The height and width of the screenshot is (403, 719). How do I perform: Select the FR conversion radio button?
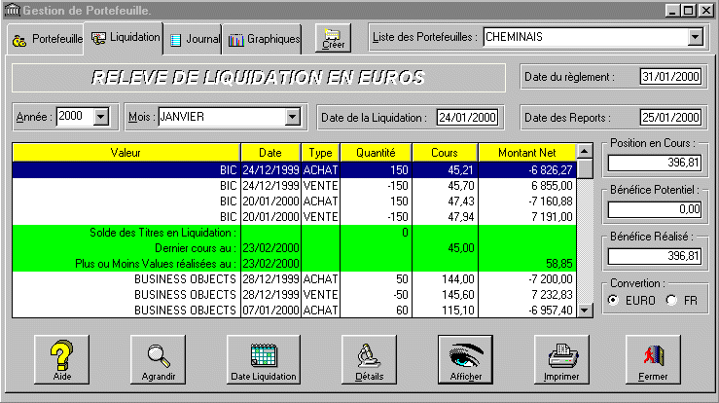[x=671, y=300]
